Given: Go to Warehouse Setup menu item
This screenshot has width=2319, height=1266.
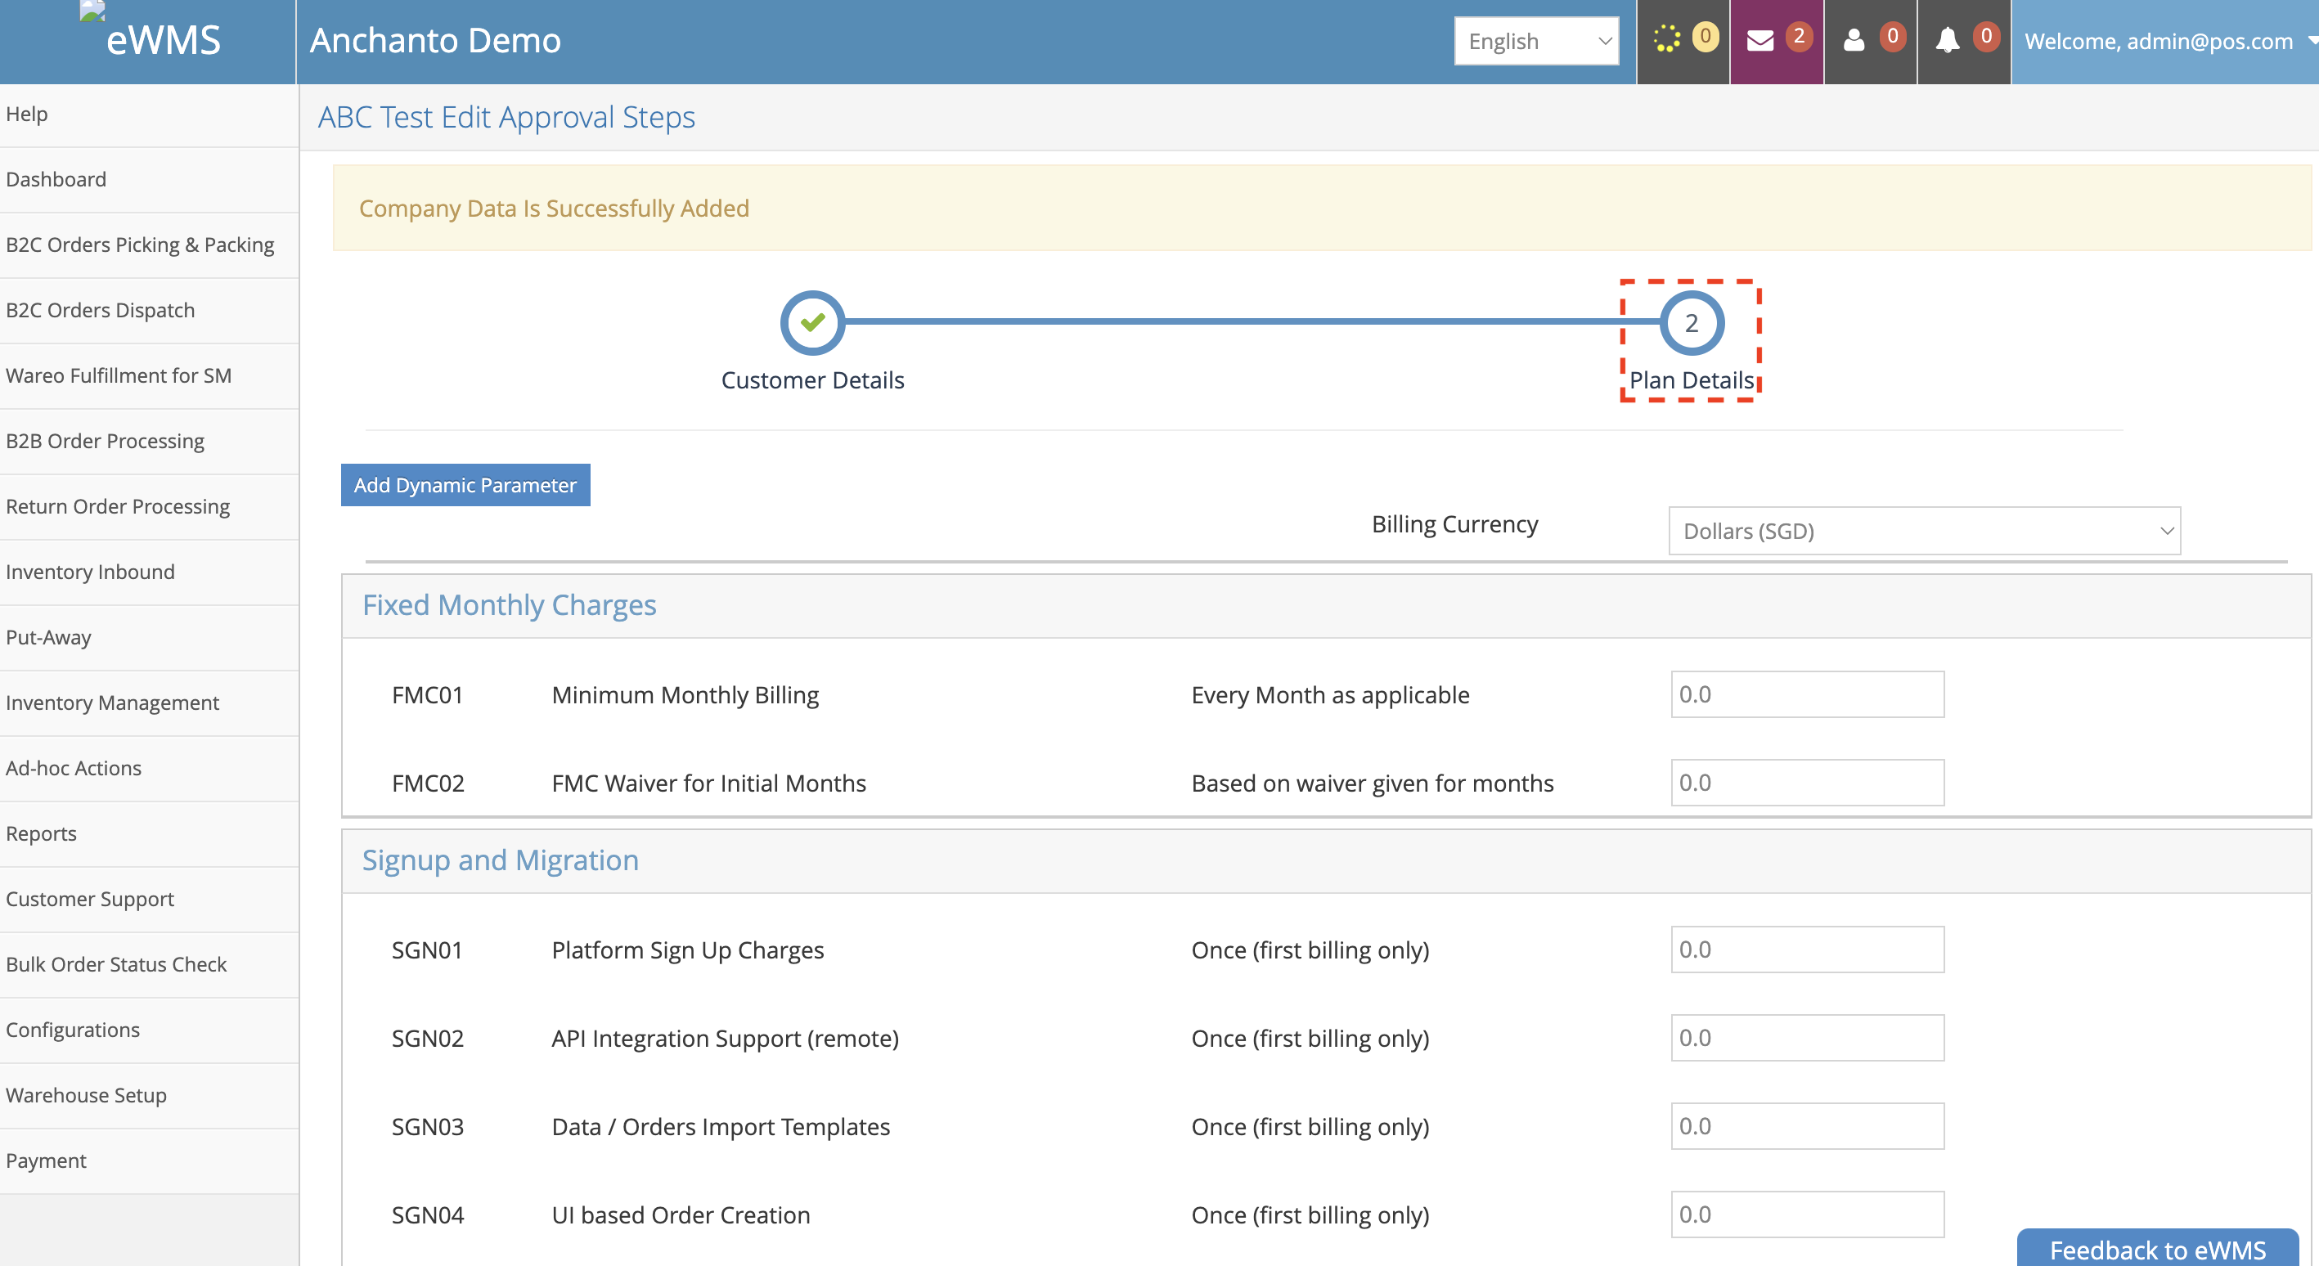Looking at the screenshot, I should coord(87,1095).
